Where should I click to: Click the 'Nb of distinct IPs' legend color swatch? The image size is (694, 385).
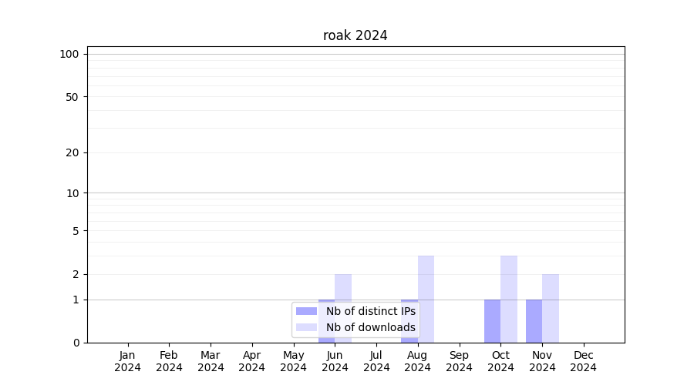(x=306, y=311)
